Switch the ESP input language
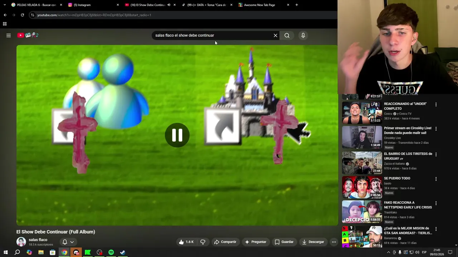Viewport: 458px width, 257px height. click(x=424, y=252)
